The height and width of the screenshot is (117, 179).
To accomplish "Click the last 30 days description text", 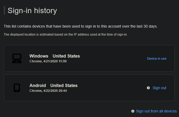I will click(84, 26).
